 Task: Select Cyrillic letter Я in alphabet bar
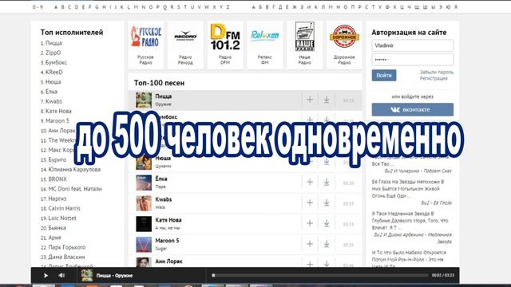tap(456, 7)
